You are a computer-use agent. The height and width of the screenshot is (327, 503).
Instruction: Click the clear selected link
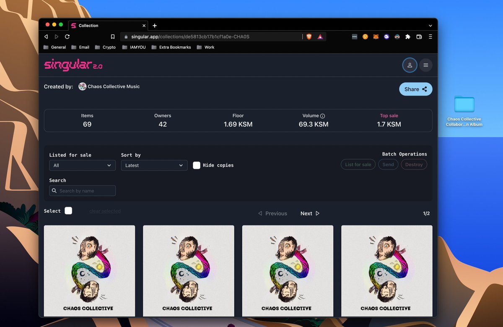pos(105,211)
